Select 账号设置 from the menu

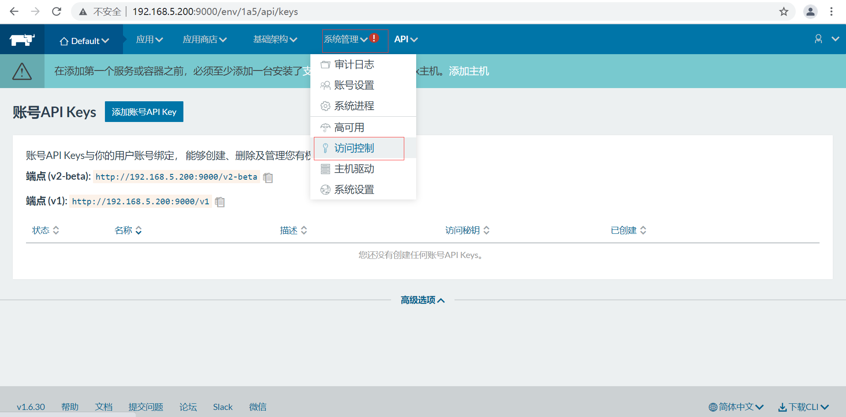[x=363, y=85]
